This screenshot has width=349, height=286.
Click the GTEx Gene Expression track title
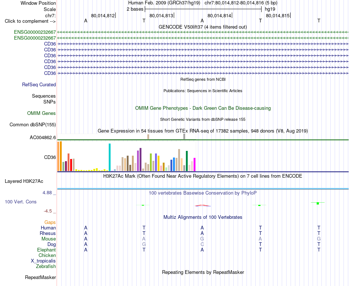tap(203, 131)
